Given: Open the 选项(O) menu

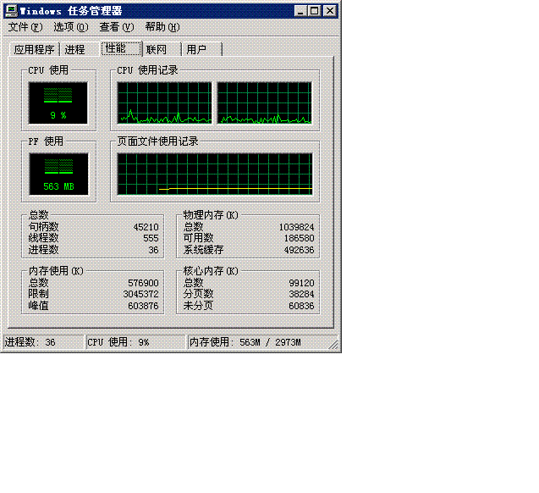Looking at the screenshot, I should click(x=71, y=27).
